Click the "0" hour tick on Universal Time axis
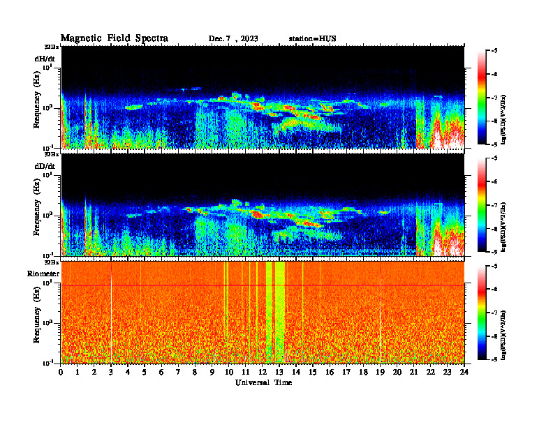Viewport: 553px width, 427px height. 61,372
